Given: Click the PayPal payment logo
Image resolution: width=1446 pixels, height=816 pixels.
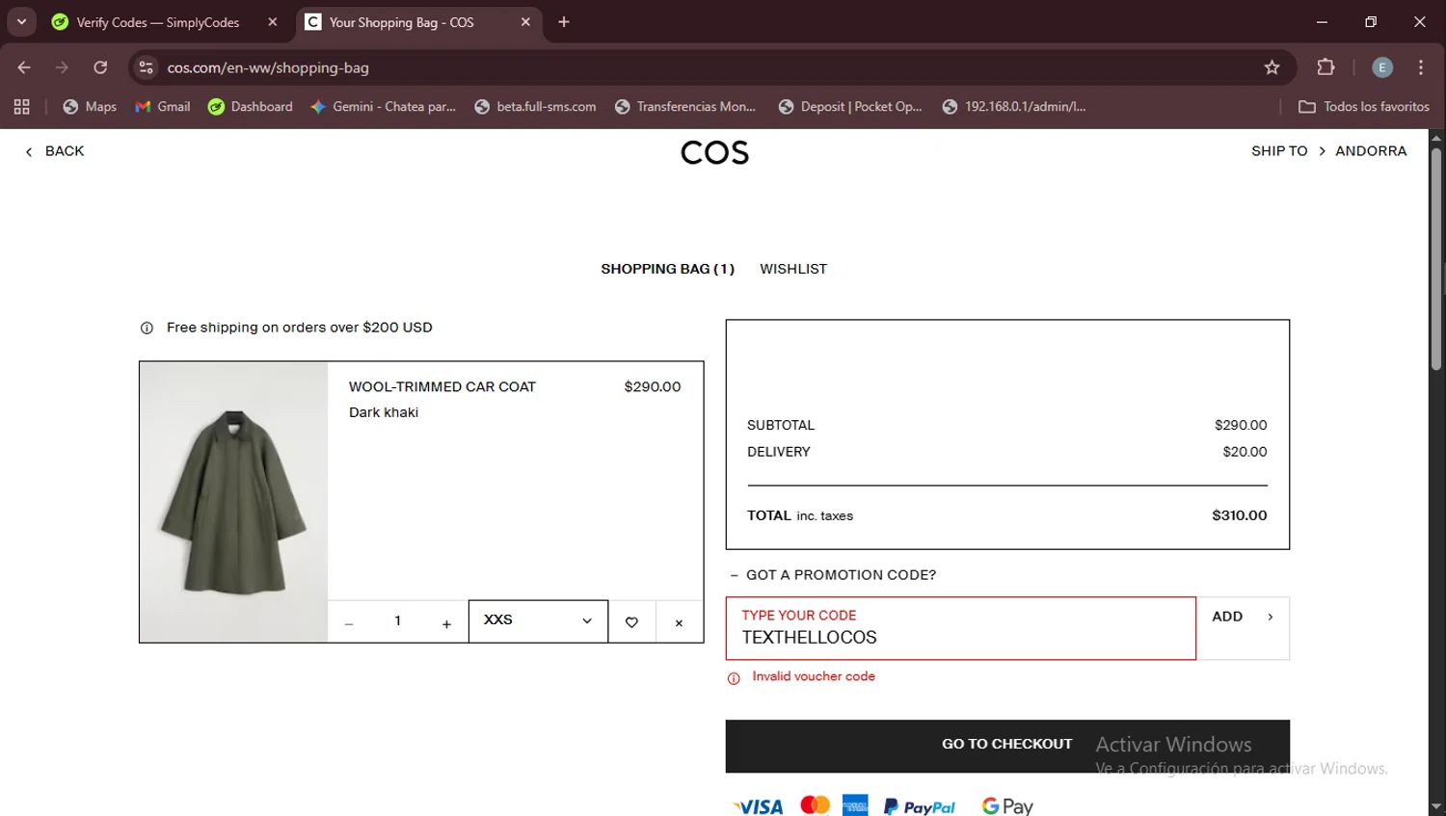Looking at the screenshot, I should [x=920, y=806].
